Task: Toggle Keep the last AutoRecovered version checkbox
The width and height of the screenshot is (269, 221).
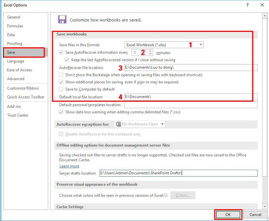Action: (x=67, y=60)
